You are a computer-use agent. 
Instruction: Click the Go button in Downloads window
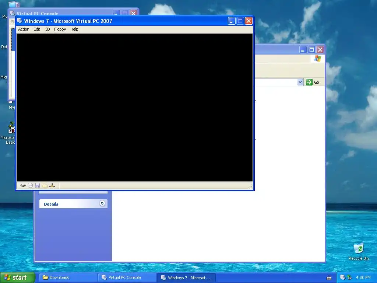pos(313,82)
